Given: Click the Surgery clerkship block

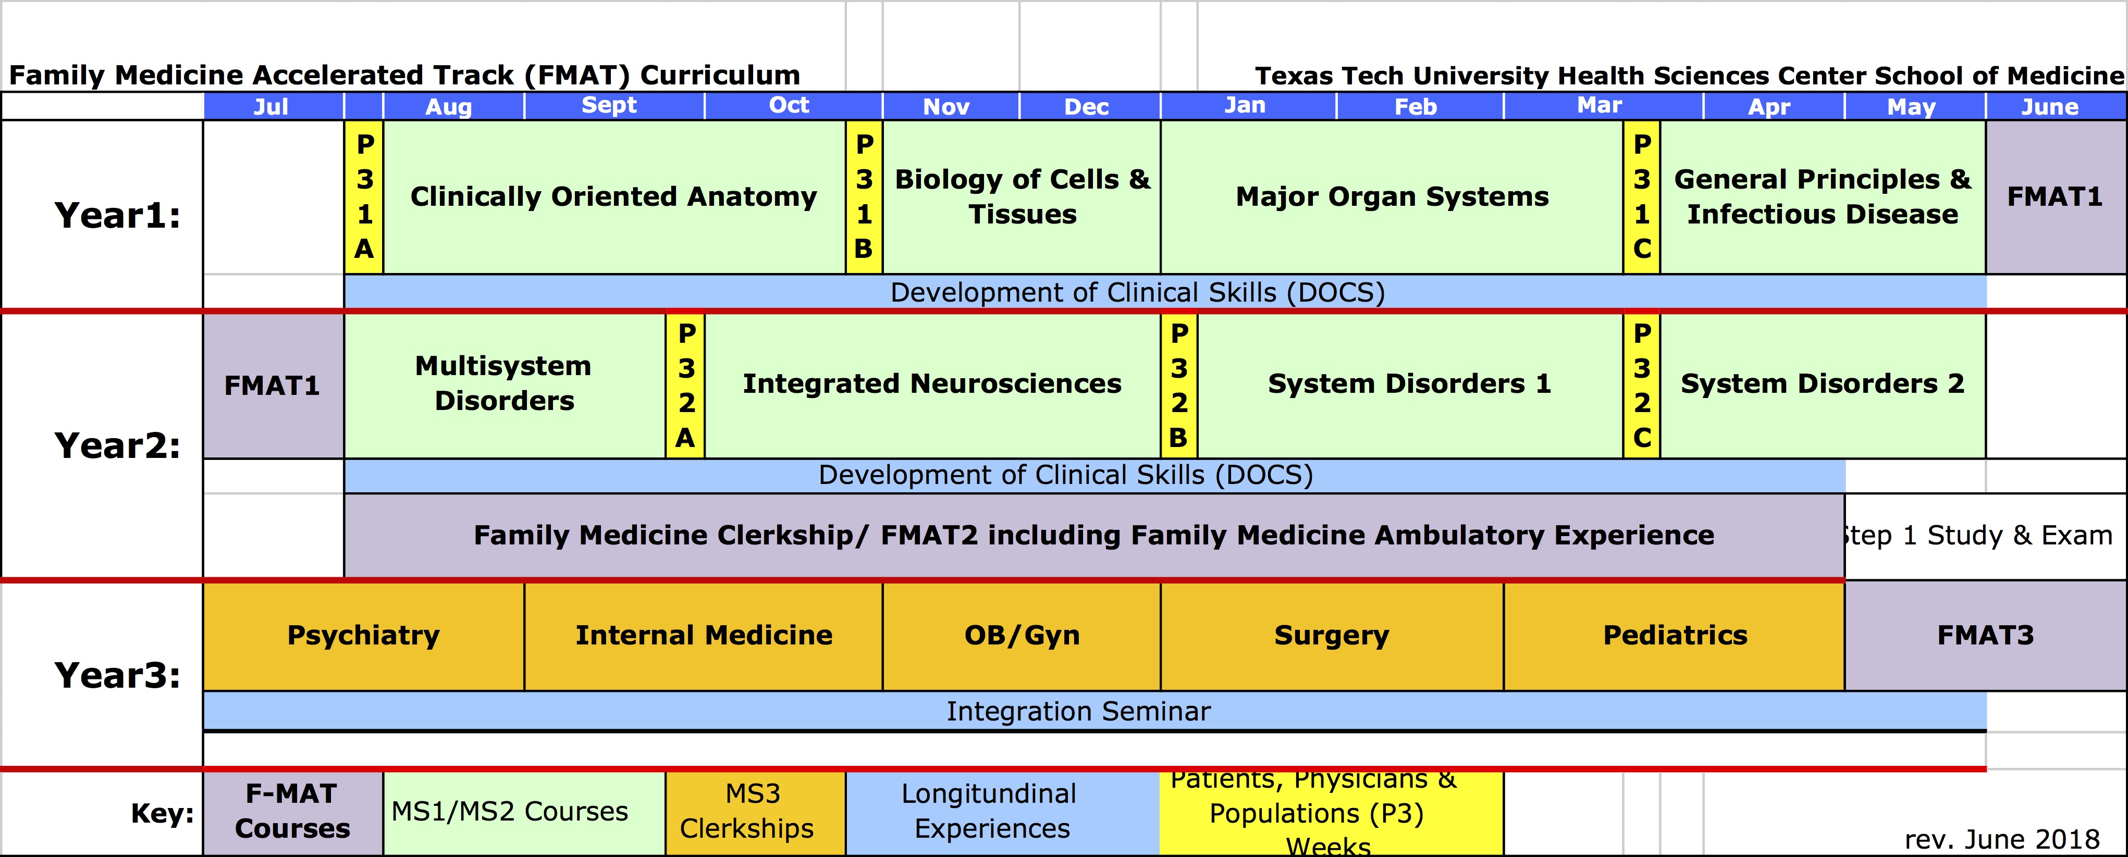Looking at the screenshot, I should (x=1332, y=636).
